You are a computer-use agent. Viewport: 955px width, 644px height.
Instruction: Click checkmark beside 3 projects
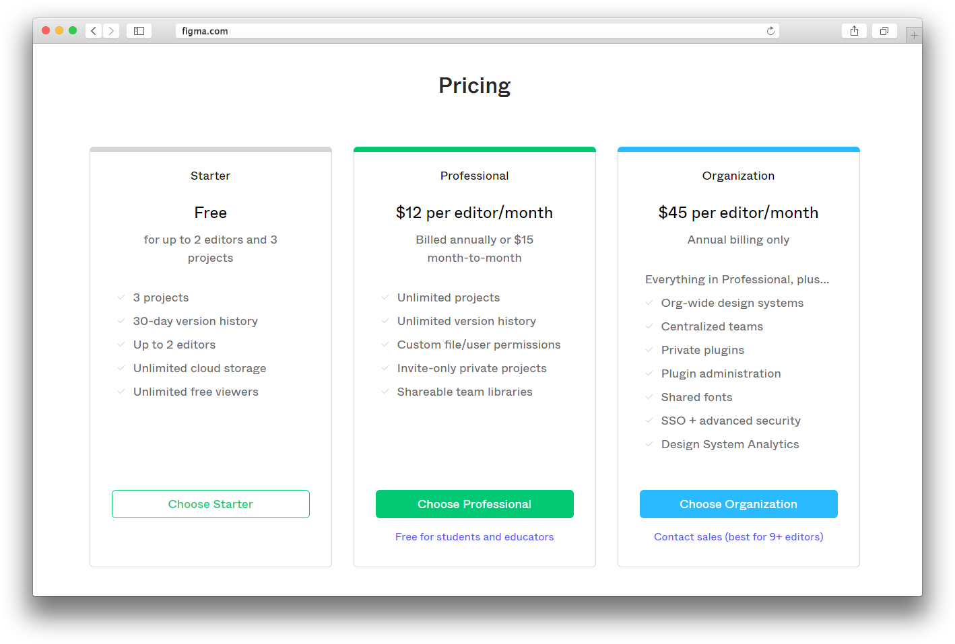point(121,297)
